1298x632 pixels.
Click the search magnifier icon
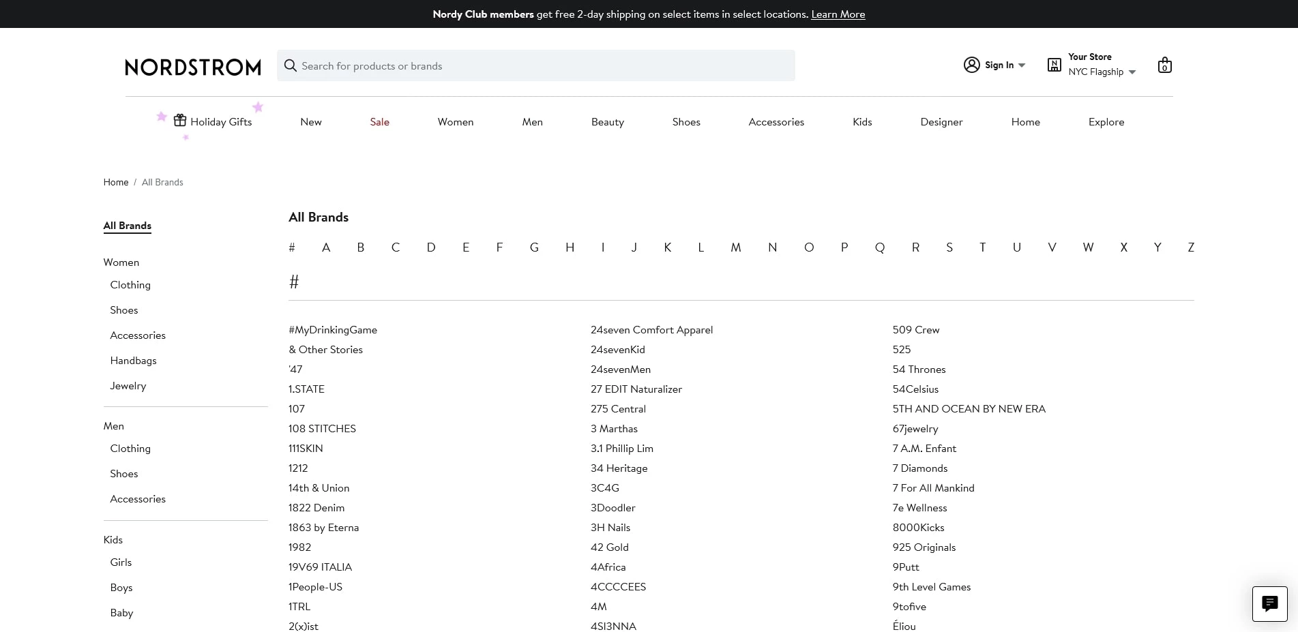point(291,65)
